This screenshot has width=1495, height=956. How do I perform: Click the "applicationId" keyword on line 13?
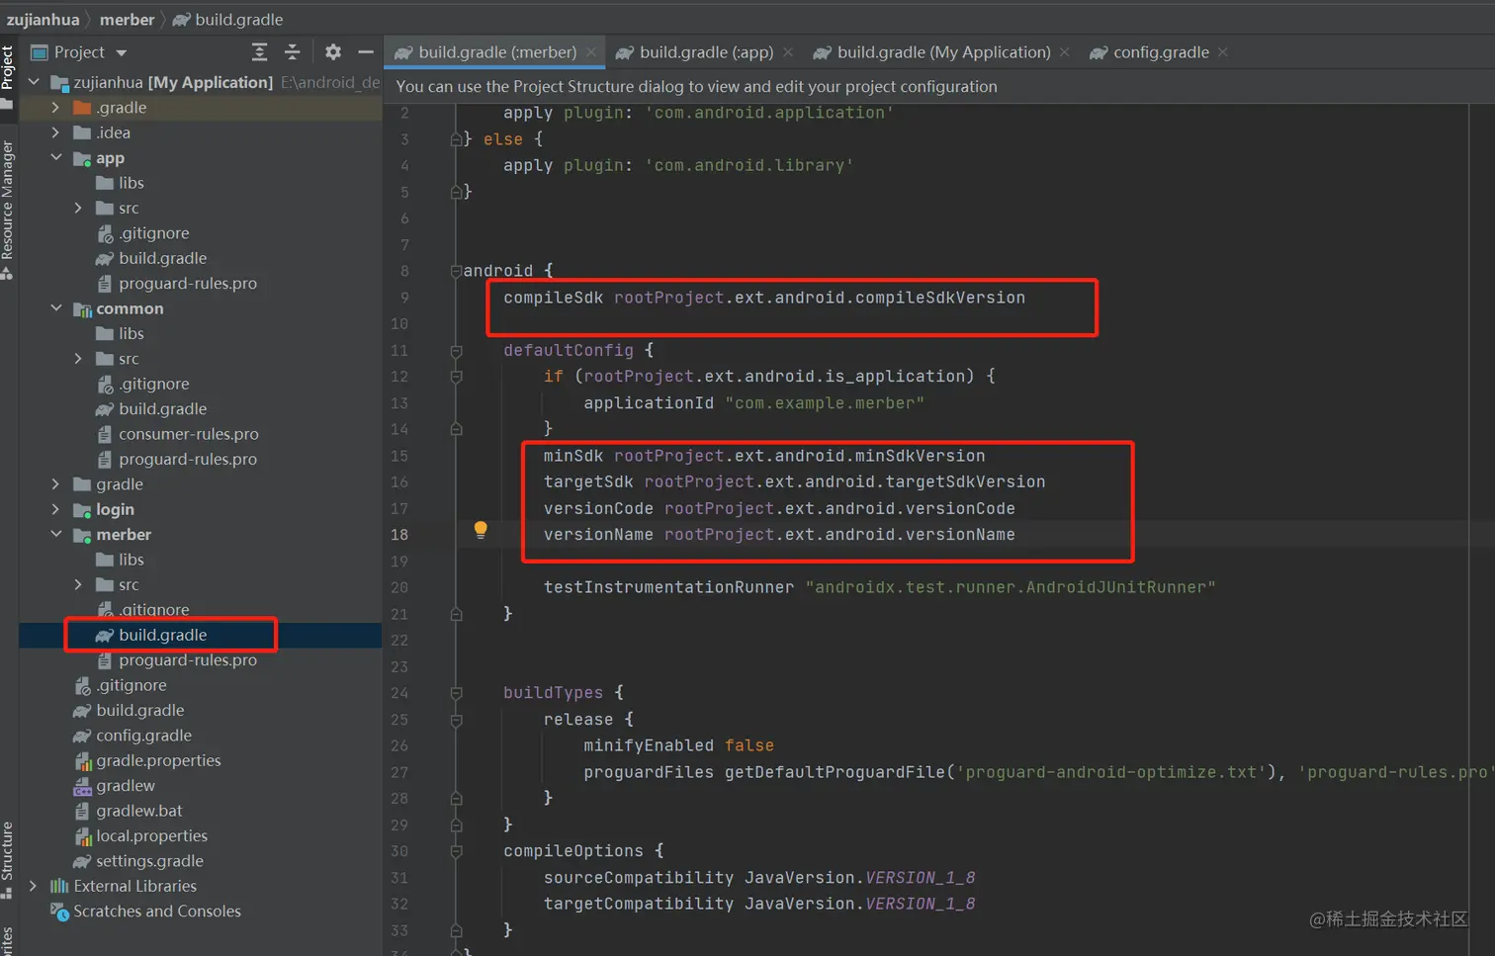click(649, 403)
